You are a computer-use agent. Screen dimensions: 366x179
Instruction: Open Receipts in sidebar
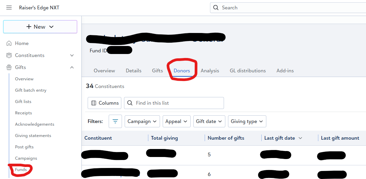point(24,113)
